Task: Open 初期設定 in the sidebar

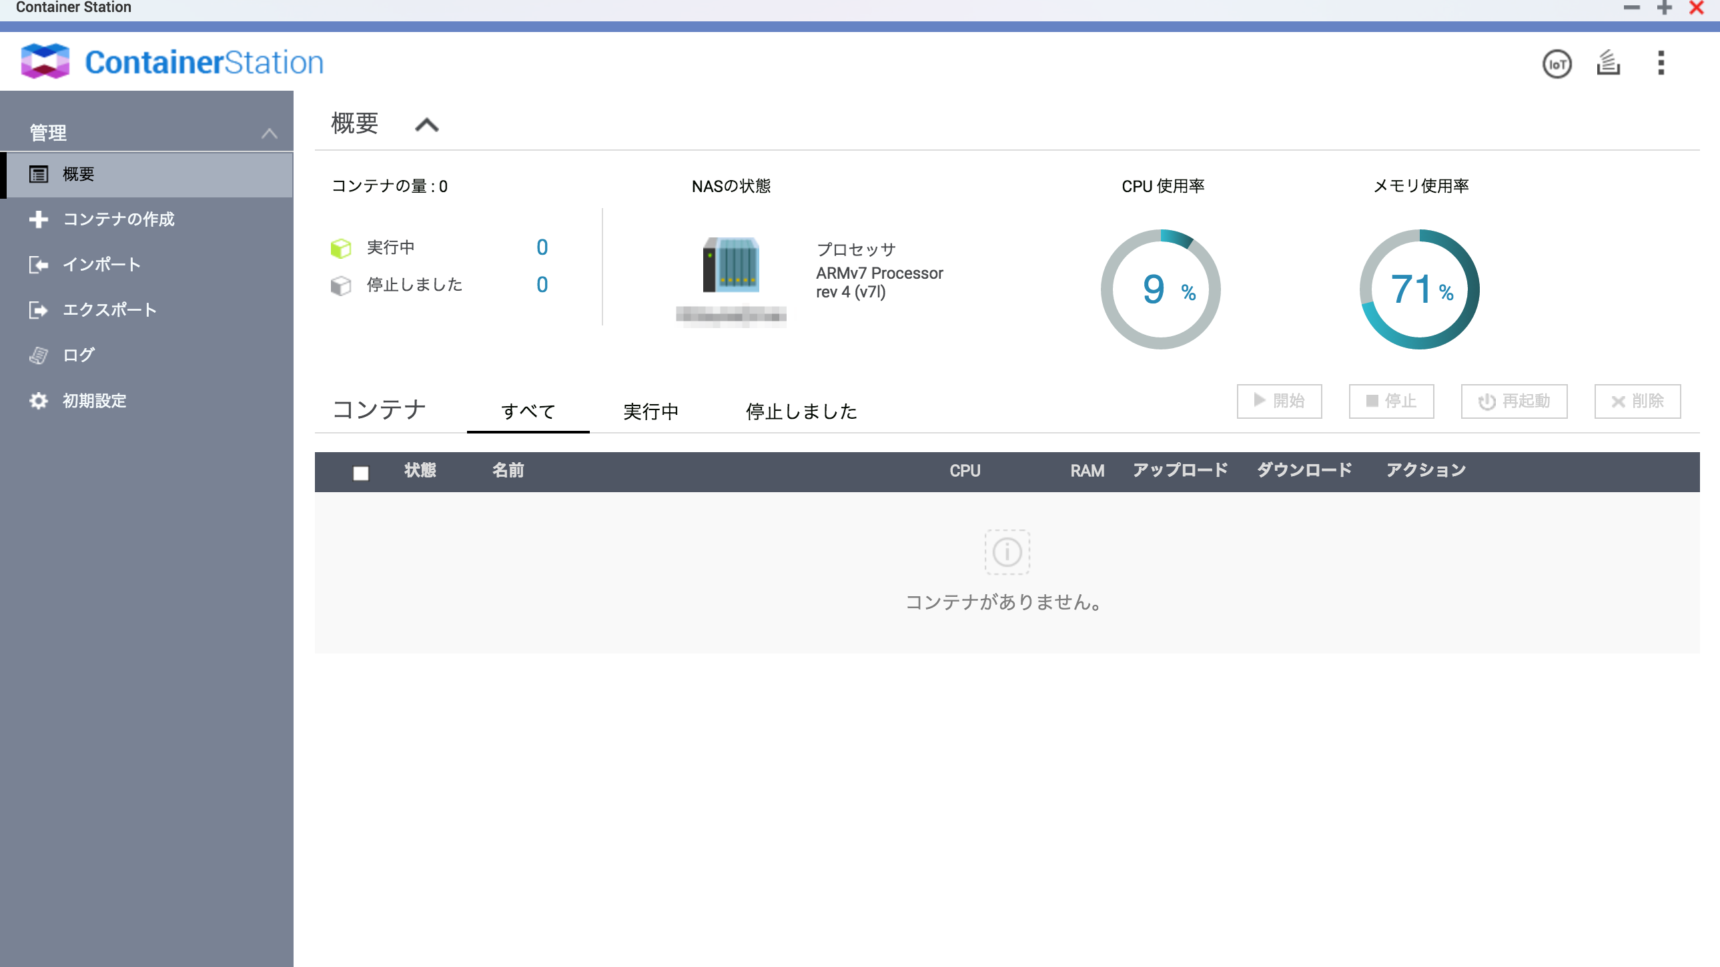Action: (x=147, y=400)
